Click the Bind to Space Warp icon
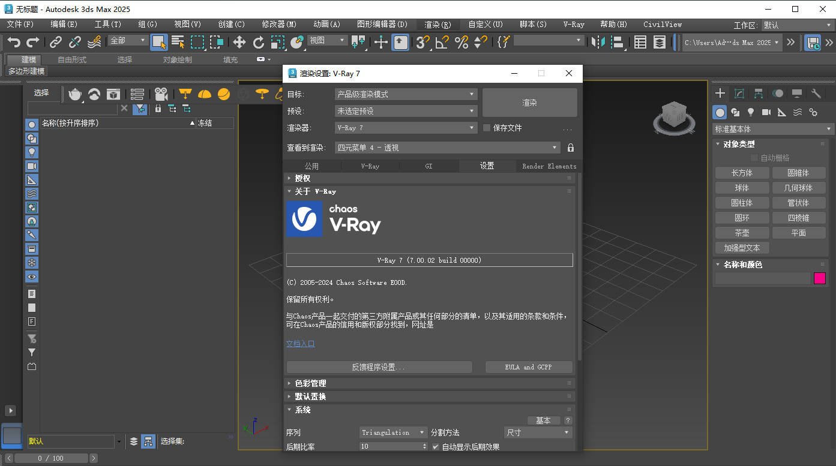 click(94, 42)
